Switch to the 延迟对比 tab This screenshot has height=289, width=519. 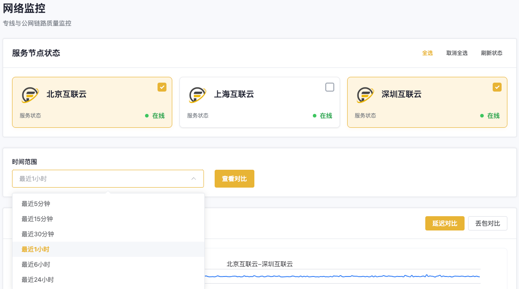[444, 223]
